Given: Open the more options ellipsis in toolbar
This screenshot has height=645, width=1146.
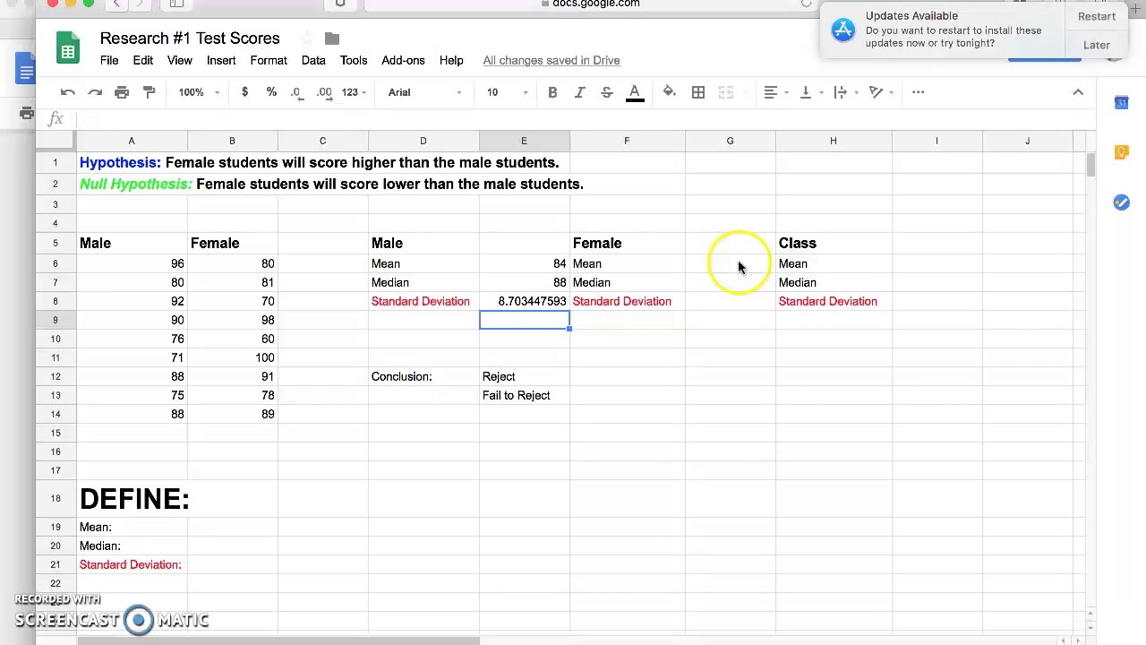Looking at the screenshot, I should 918,92.
